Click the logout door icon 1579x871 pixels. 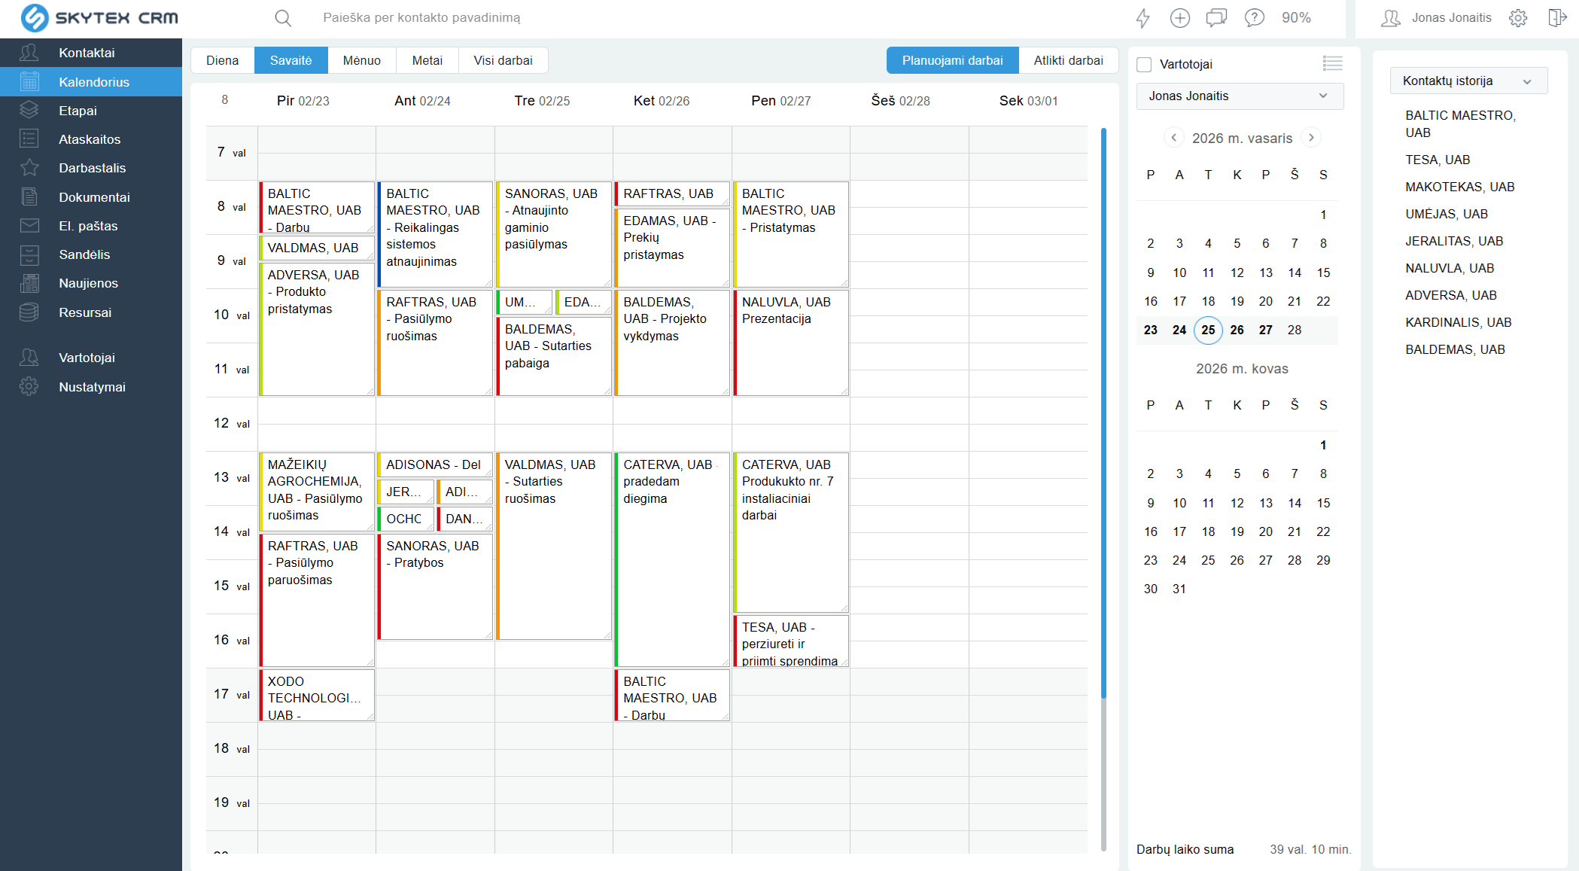[1557, 18]
